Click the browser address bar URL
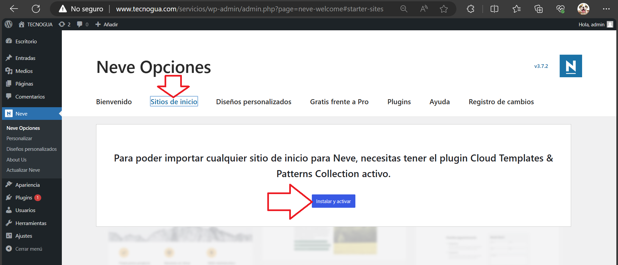 coord(250,9)
